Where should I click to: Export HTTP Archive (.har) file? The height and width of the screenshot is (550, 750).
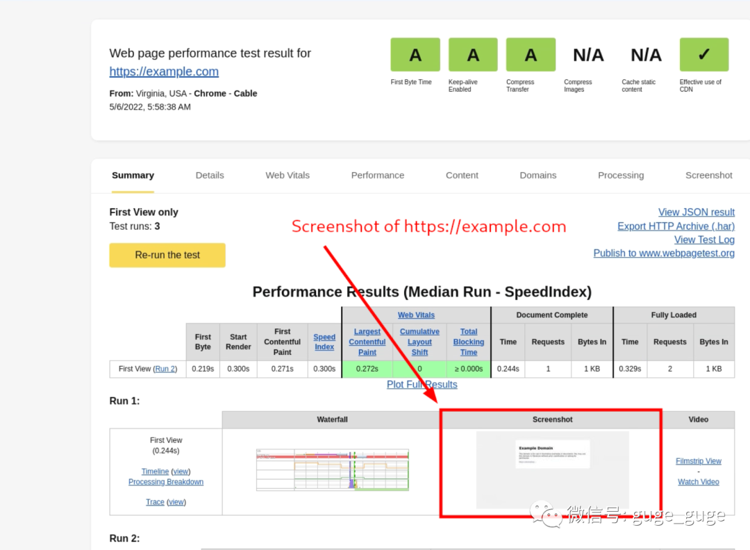click(676, 226)
